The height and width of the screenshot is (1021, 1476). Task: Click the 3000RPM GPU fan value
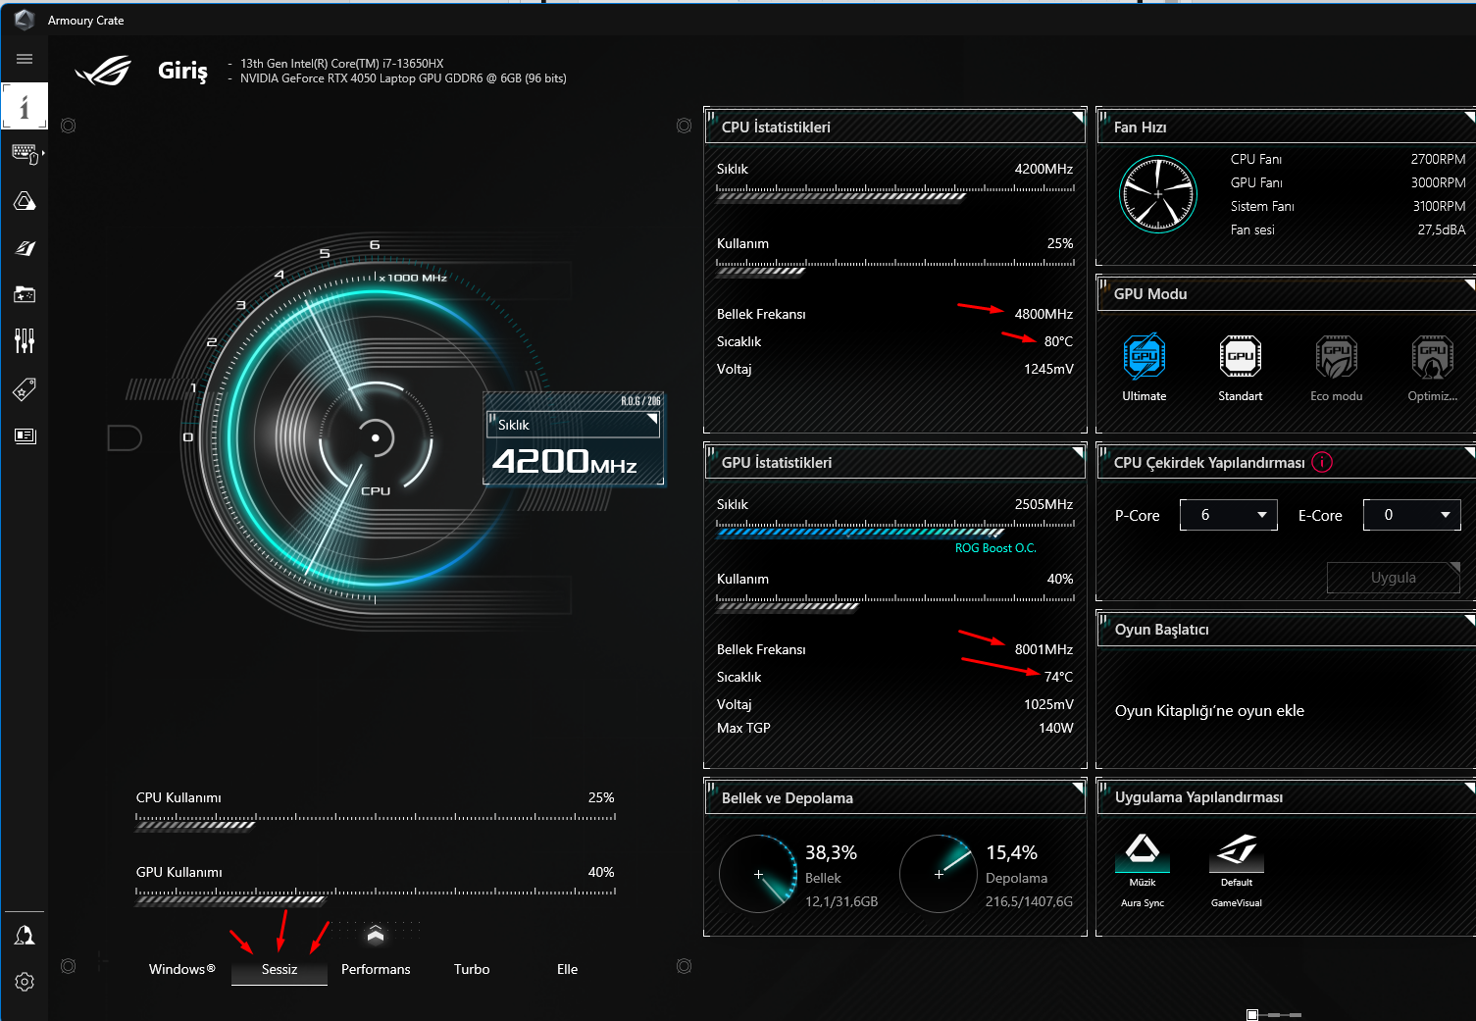[1438, 182]
